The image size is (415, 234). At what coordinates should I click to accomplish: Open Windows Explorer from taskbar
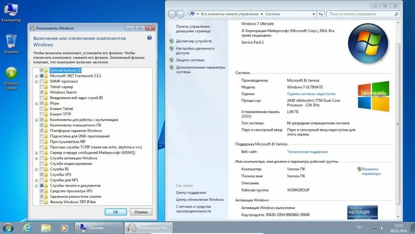tap(46, 228)
